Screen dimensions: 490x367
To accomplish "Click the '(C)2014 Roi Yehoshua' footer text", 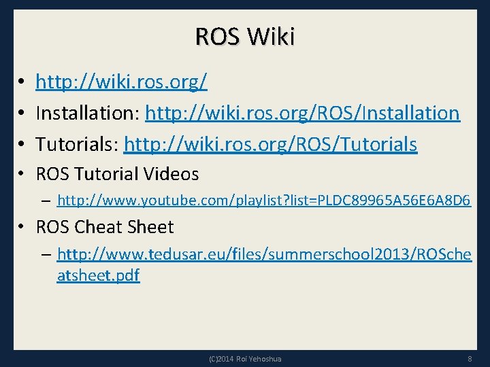I will click(x=245, y=359).
